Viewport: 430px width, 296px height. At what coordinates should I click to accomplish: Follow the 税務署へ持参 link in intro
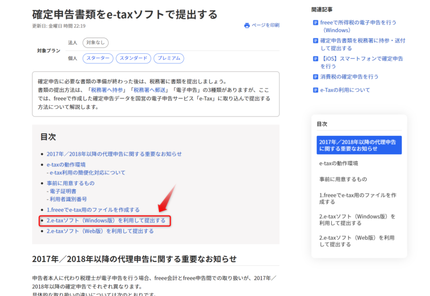point(106,90)
